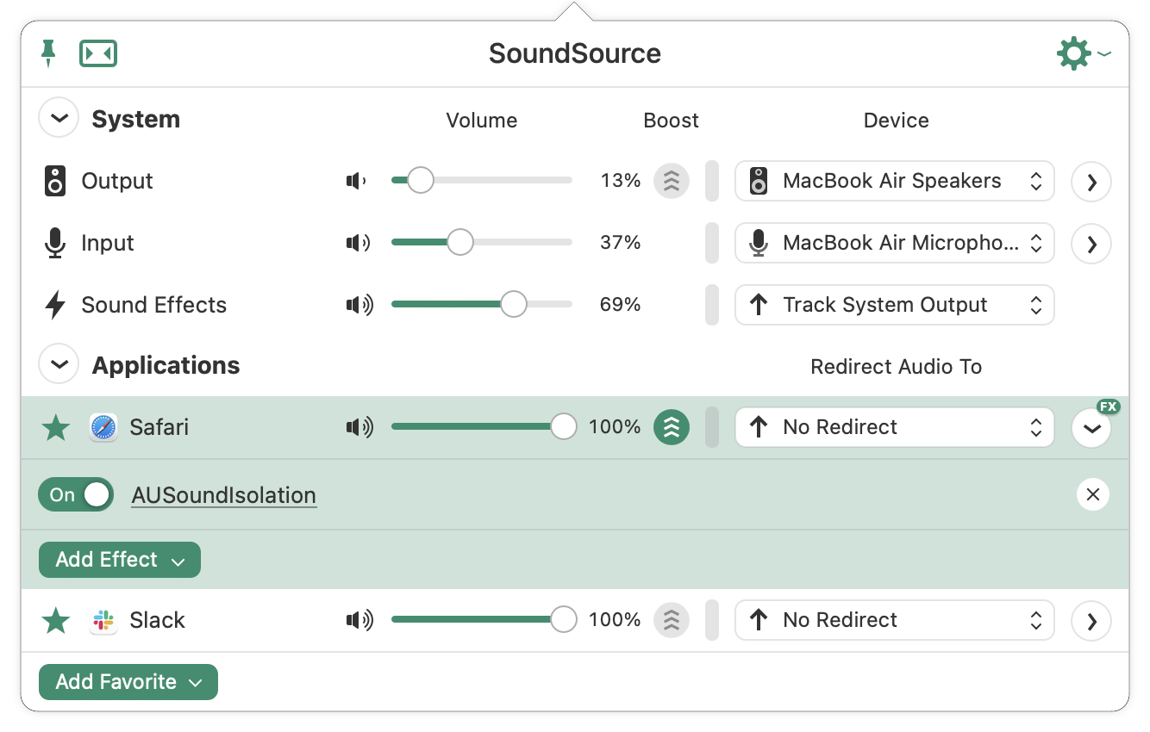Collapse the Applications section
Image resolution: width=1150 pixels, height=732 pixels.
59,365
